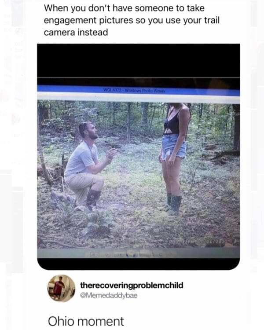Open therecoveringproblemchild's round profile avatar

pyautogui.click(x=61, y=288)
